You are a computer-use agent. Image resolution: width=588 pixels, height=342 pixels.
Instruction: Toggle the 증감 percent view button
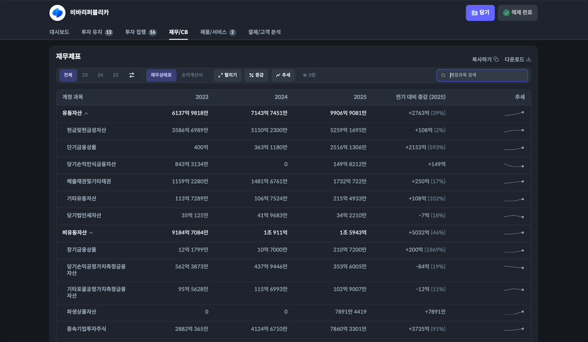[x=256, y=75]
